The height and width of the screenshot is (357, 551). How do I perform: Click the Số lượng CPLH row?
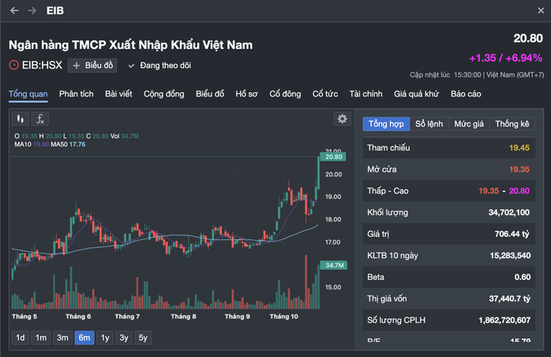pyautogui.click(x=448, y=320)
